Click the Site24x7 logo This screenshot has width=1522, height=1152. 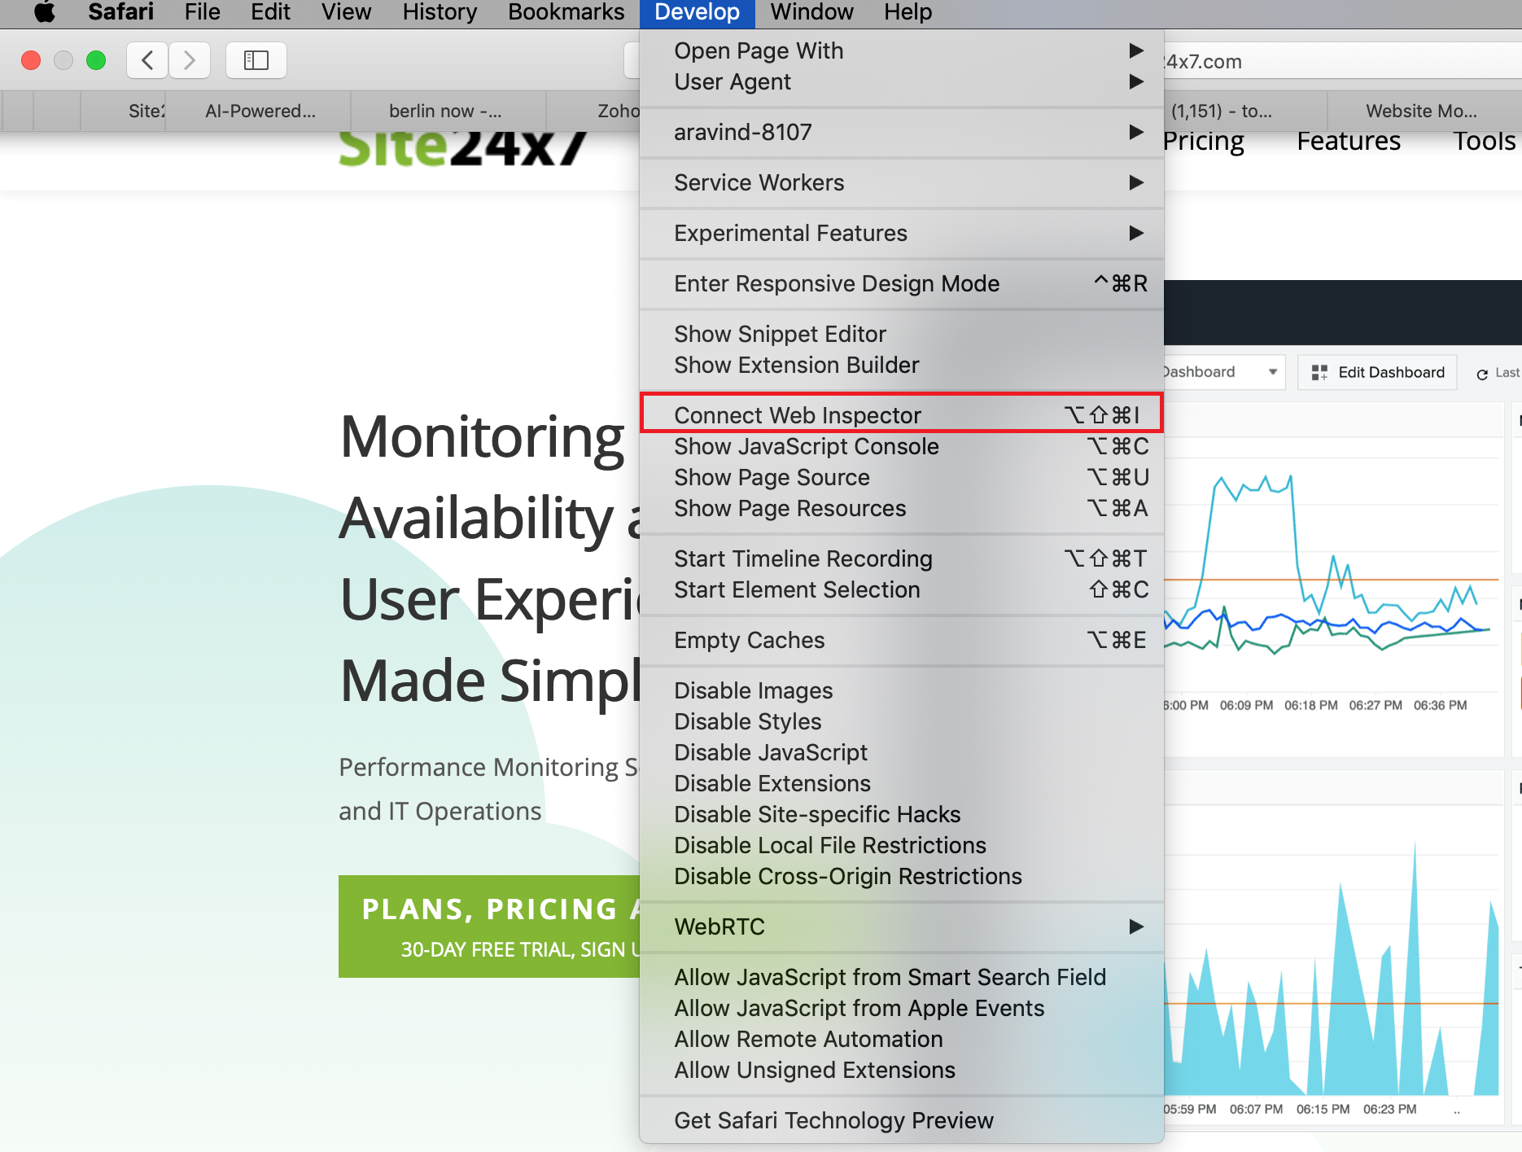[461, 149]
